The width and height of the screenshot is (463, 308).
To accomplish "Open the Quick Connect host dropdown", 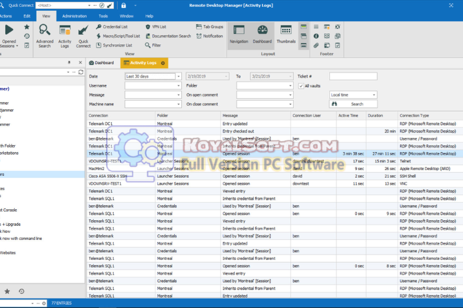I will [x=89, y=5].
